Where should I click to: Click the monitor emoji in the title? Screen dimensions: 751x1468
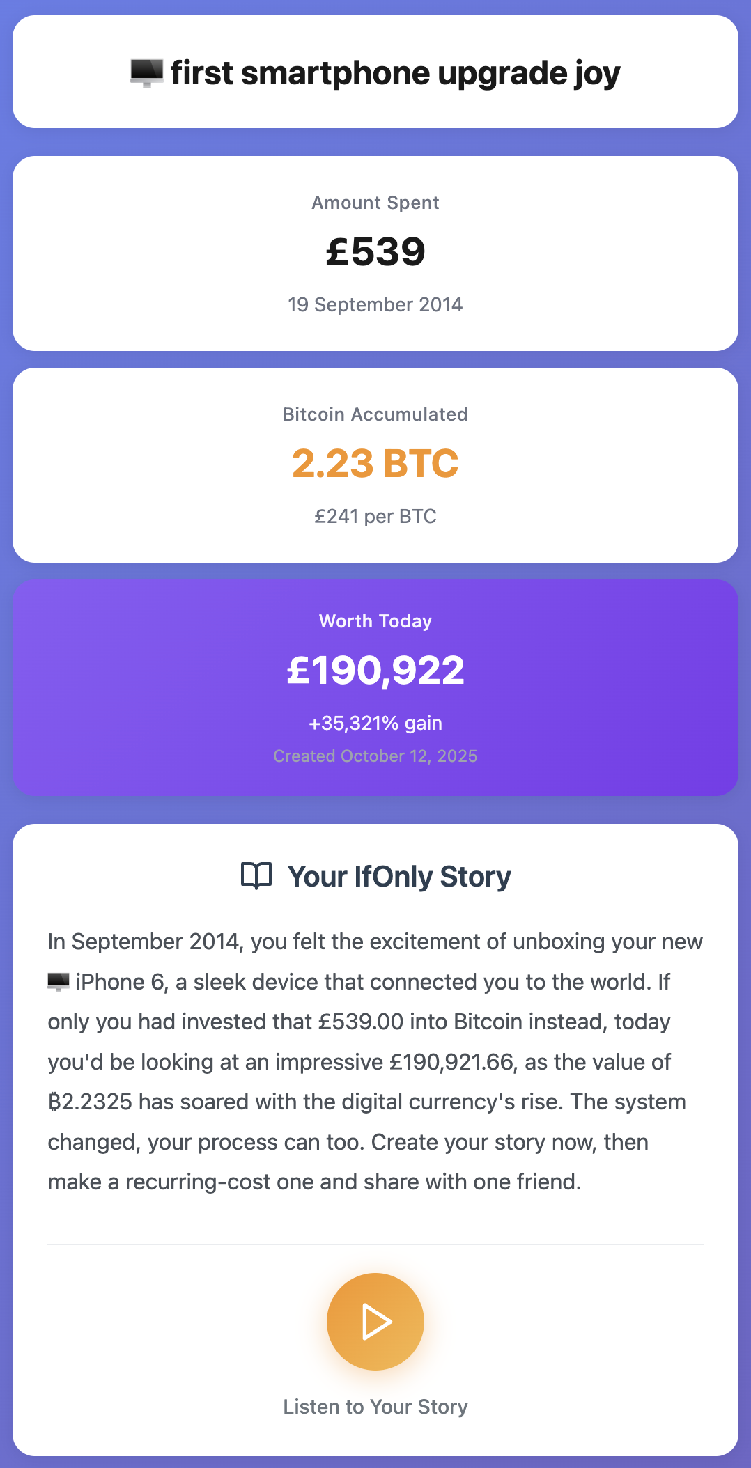tap(144, 72)
